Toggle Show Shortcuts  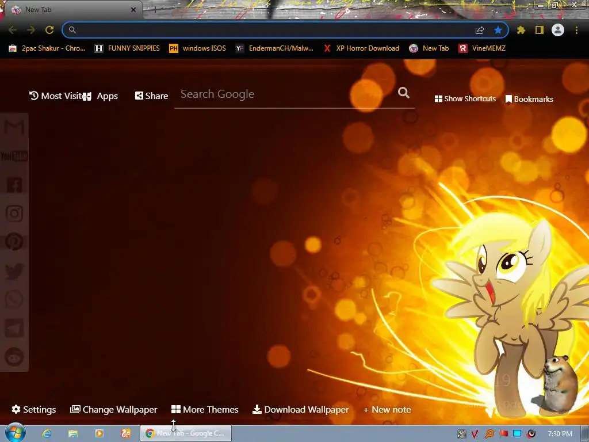pos(465,98)
